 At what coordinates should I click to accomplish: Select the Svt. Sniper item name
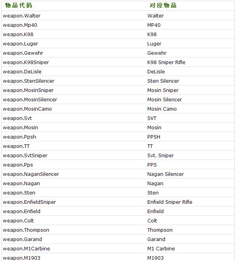pos(161,156)
